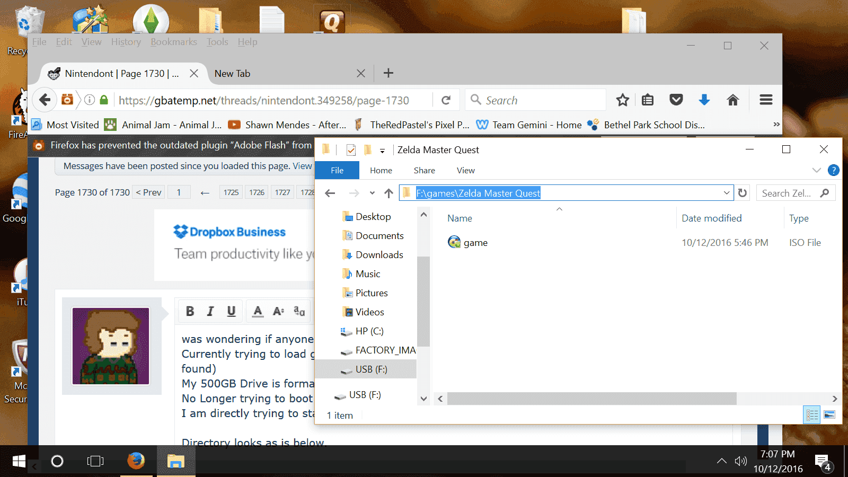Open a new Firefox tab with the plus button
Image resolution: width=848 pixels, height=477 pixels.
pyautogui.click(x=388, y=73)
